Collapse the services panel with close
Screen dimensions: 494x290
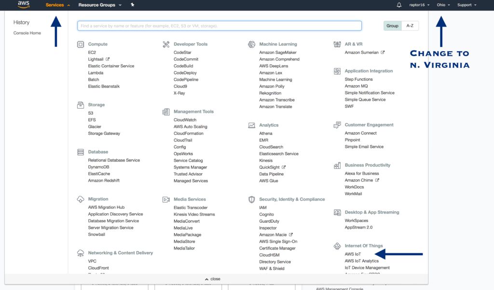click(213, 279)
